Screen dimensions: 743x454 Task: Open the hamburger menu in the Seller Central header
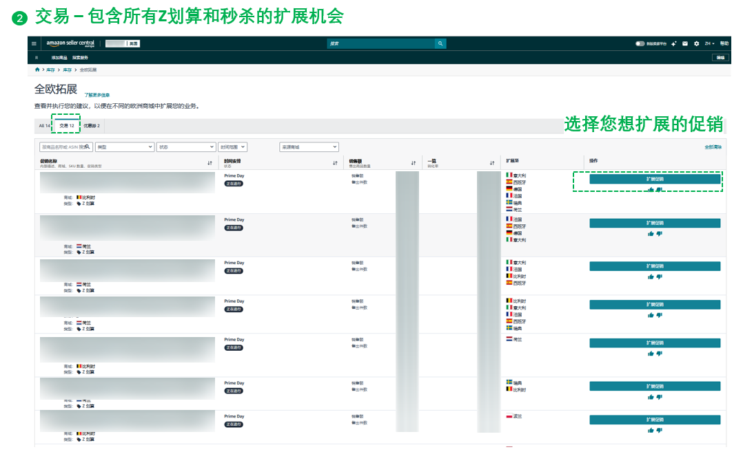point(34,43)
